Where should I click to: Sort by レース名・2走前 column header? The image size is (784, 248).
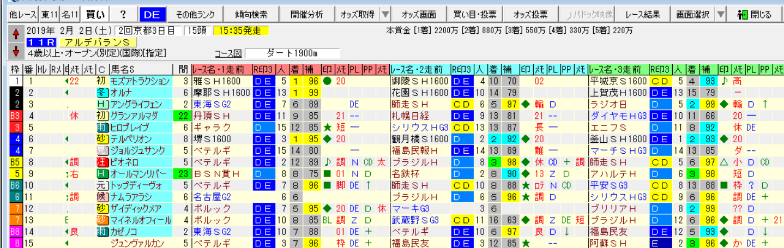click(x=420, y=69)
